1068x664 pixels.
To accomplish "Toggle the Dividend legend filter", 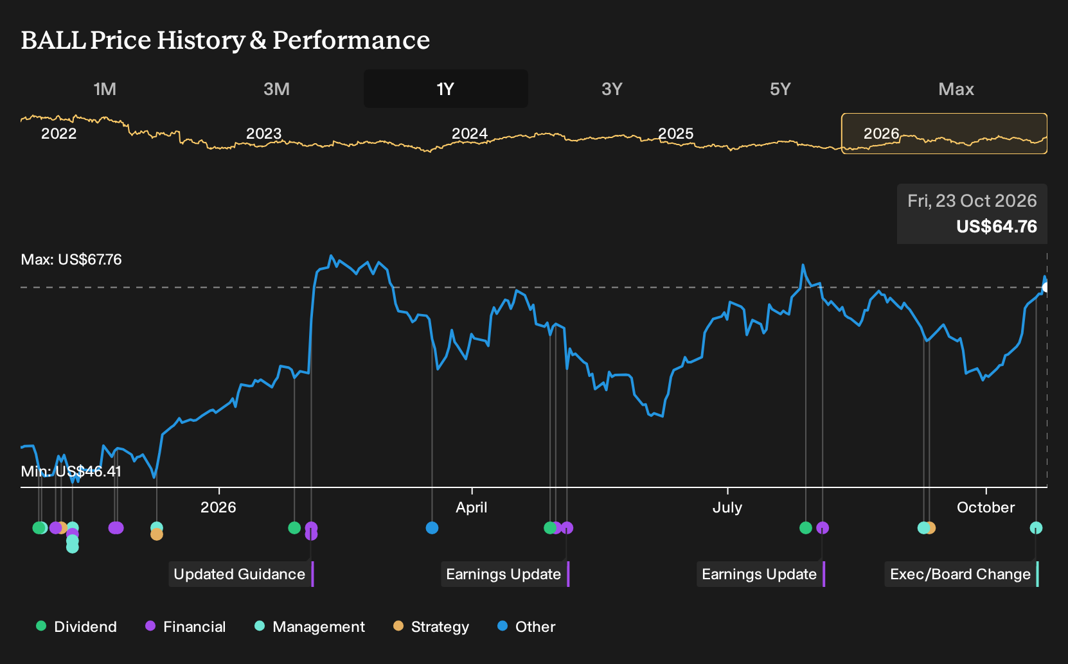I will point(76,627).
